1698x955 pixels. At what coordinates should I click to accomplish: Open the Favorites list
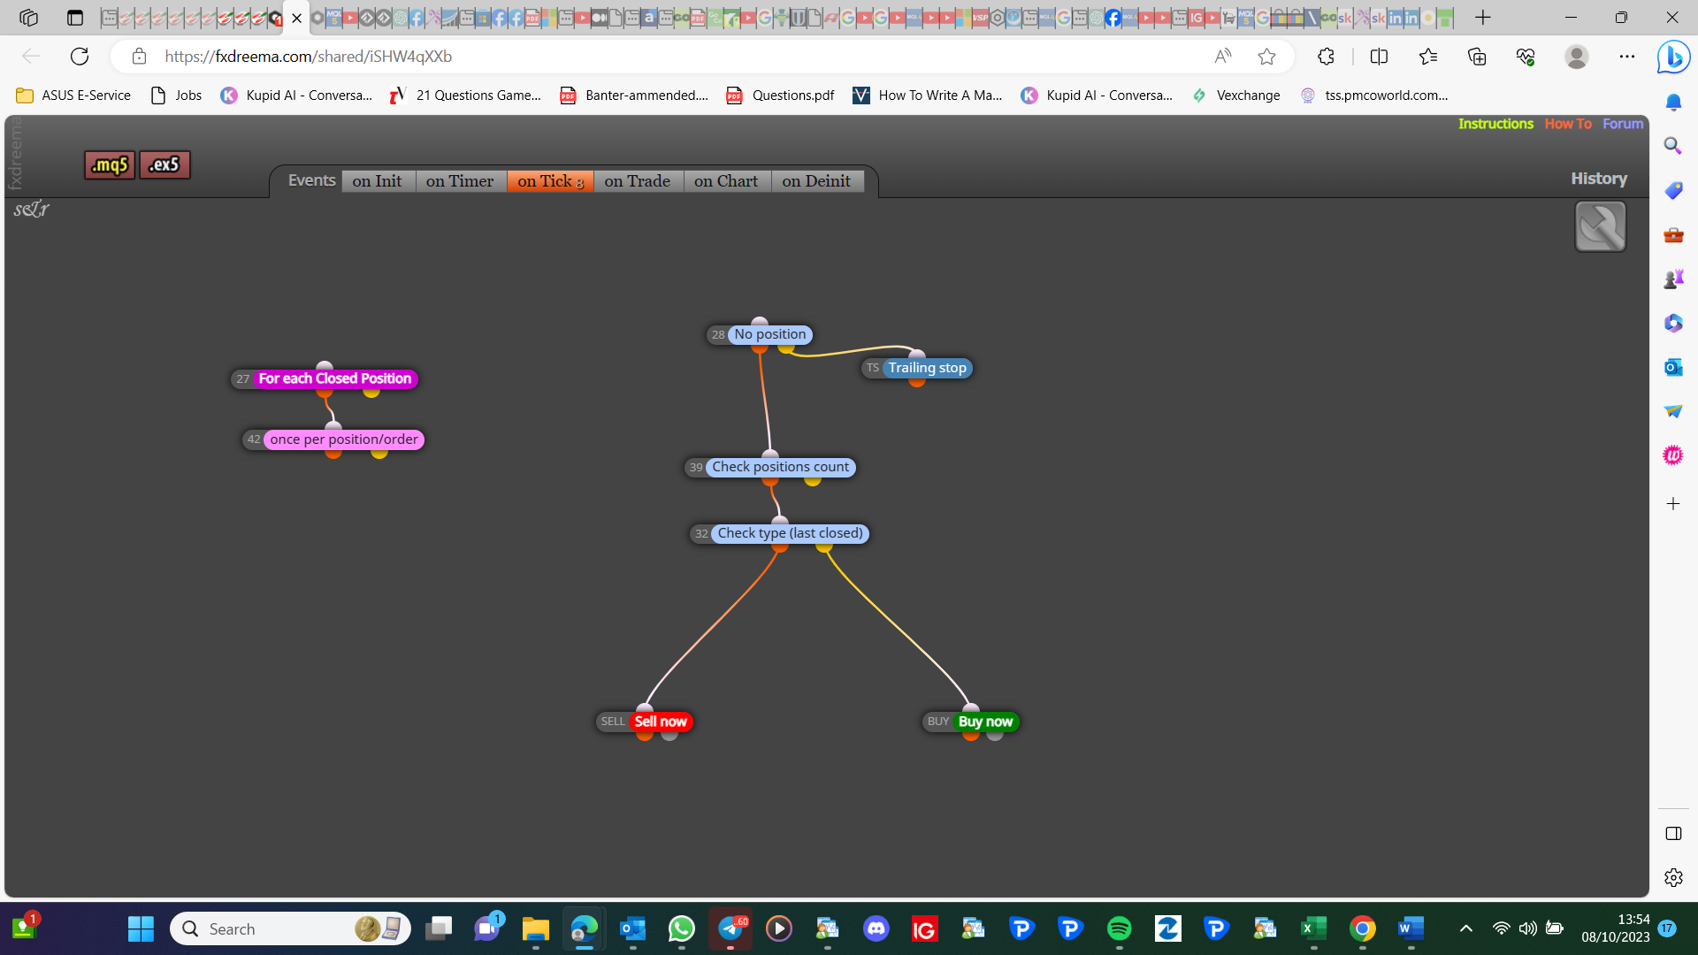[1428, 57]
